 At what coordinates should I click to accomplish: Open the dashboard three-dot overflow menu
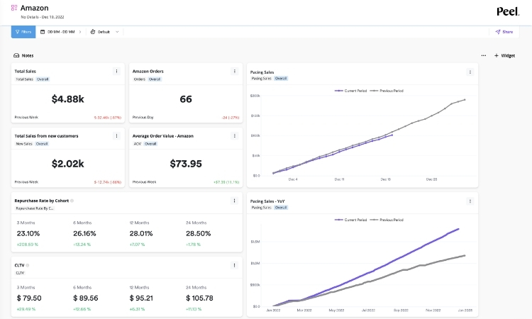coord(484,55)
